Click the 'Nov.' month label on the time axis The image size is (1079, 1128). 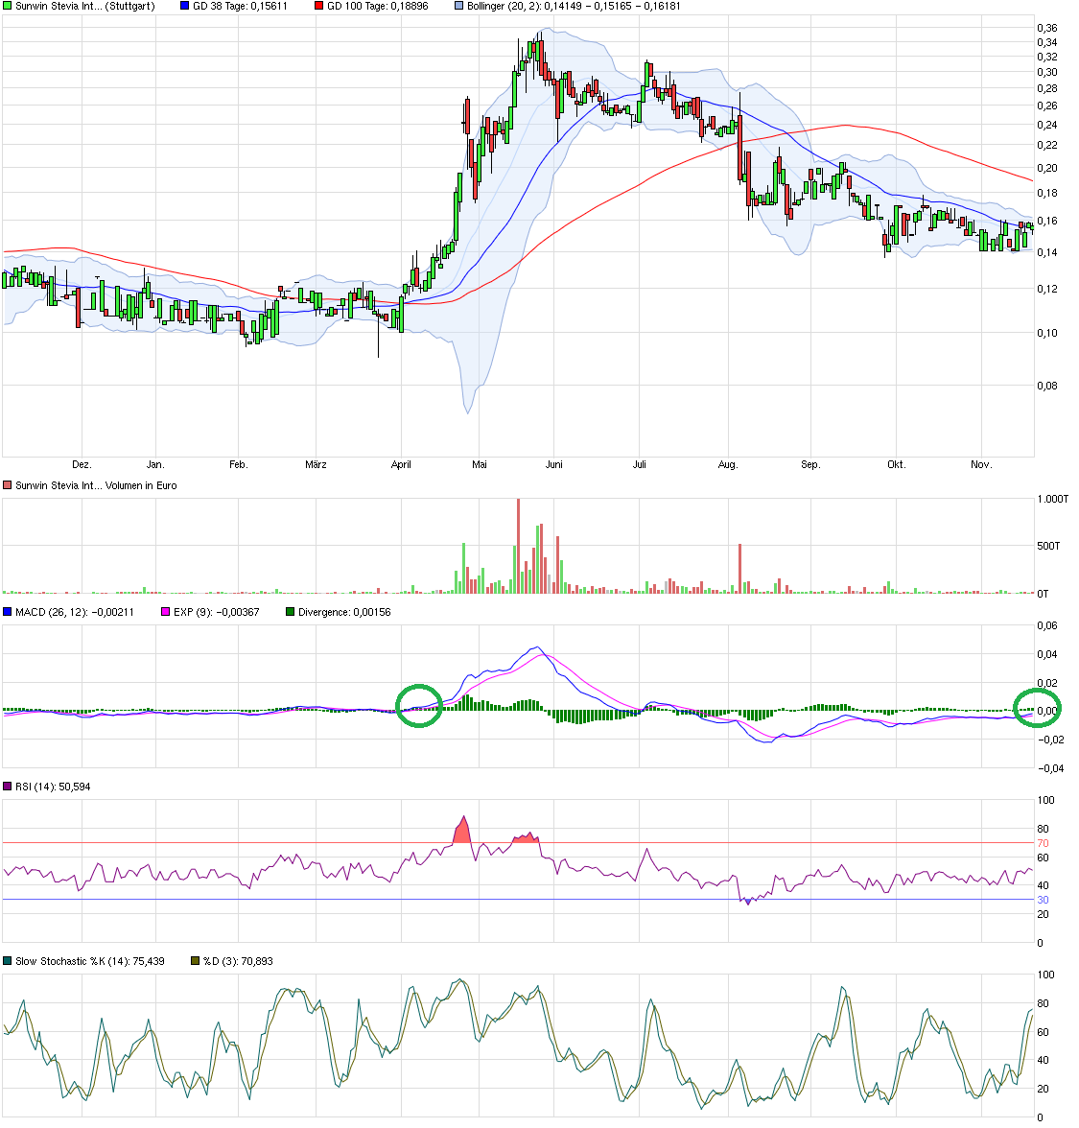coord(981,464)
